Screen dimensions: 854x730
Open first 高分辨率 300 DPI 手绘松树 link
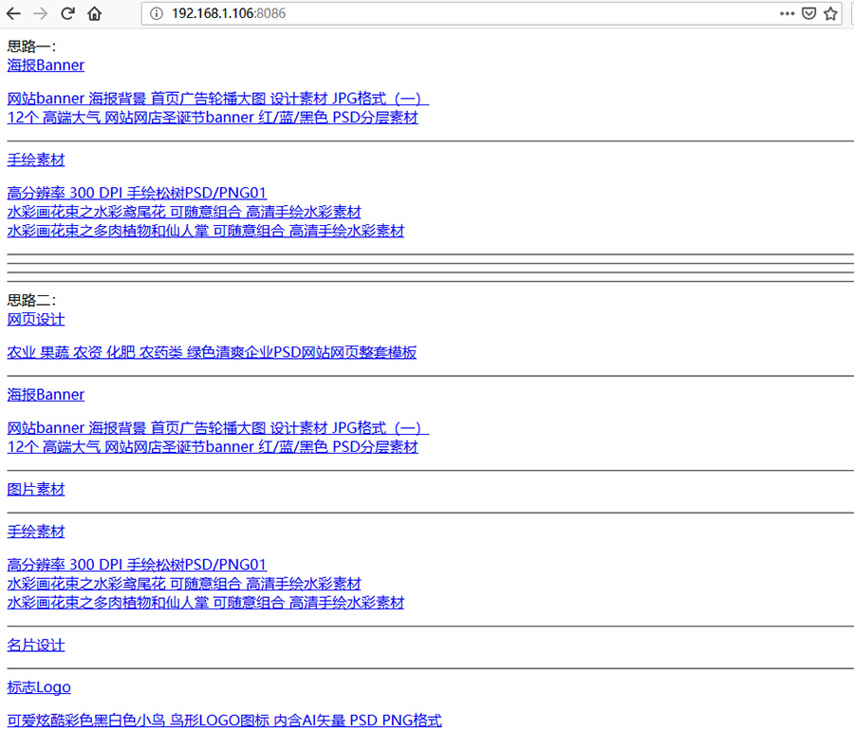point(137,194)
